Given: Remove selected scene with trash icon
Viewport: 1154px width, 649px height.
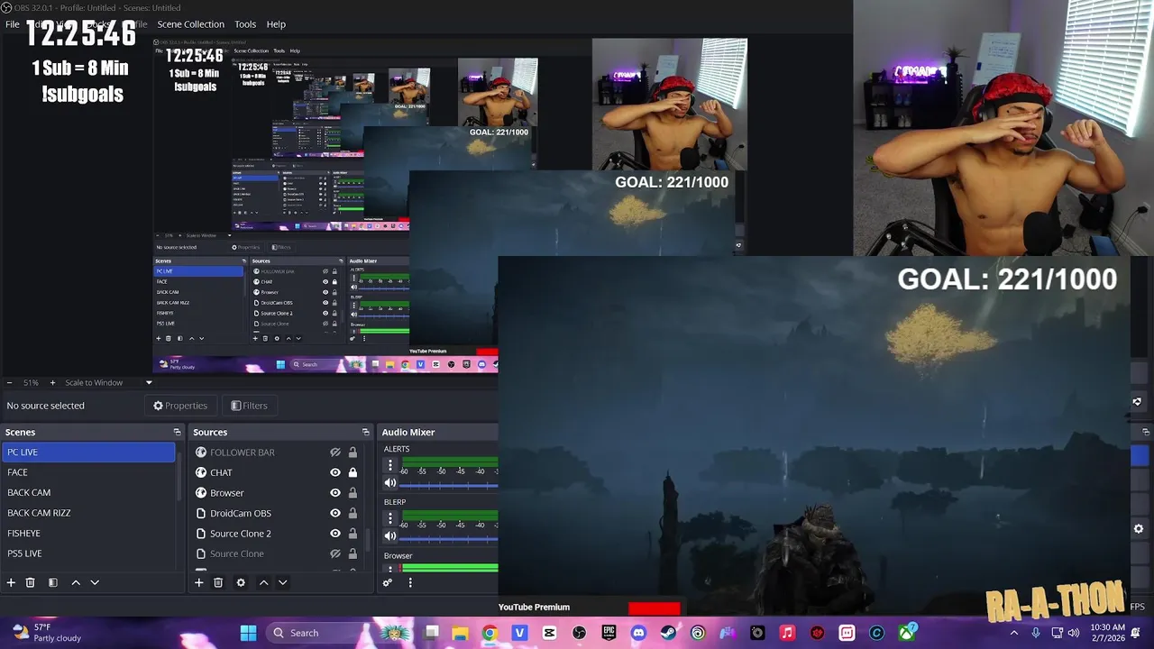Looking at the screenshot, I should [x=30, y=582].
